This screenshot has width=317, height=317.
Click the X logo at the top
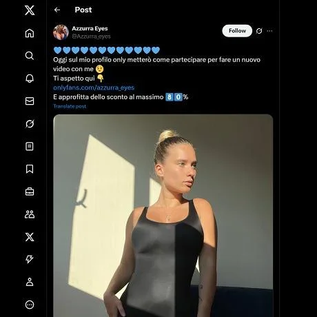[30, 10]
